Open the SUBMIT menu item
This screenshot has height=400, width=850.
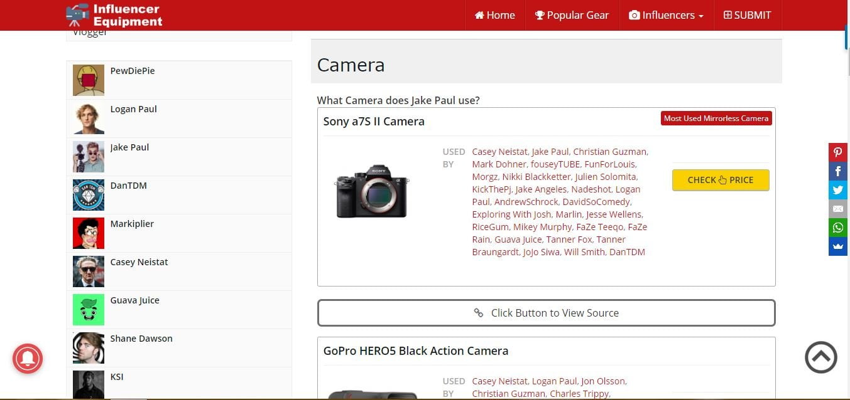[x=747, y=15]
